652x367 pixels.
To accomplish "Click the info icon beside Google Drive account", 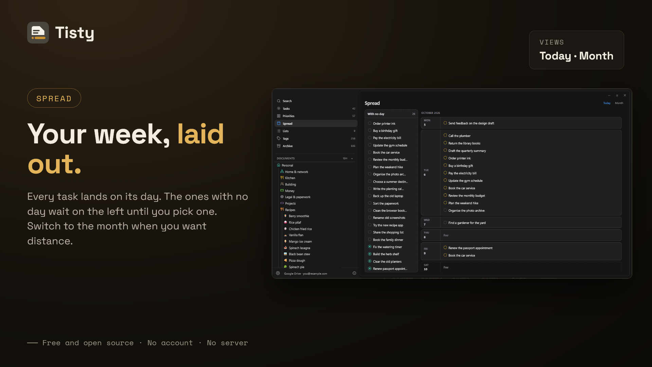I will [x=354, y=273].
